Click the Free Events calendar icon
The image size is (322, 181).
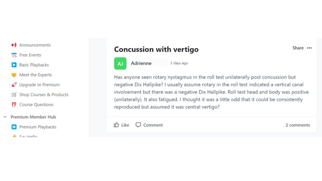coord(14,55)
